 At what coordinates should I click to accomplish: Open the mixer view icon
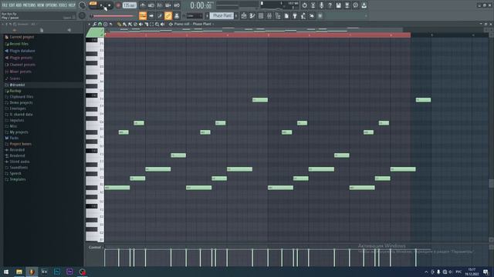269,15
